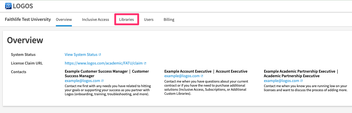Email the Academic Partnership Executive address
Viewport: 352px width, 113px height.
click(x=281, y=81)
